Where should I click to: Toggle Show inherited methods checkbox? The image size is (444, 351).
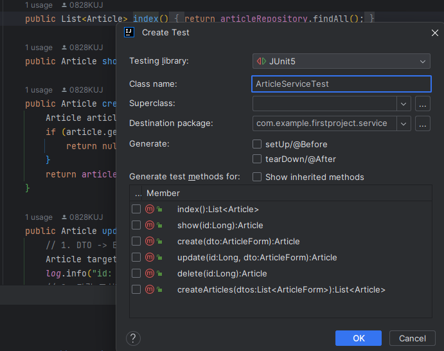point(257,177)
